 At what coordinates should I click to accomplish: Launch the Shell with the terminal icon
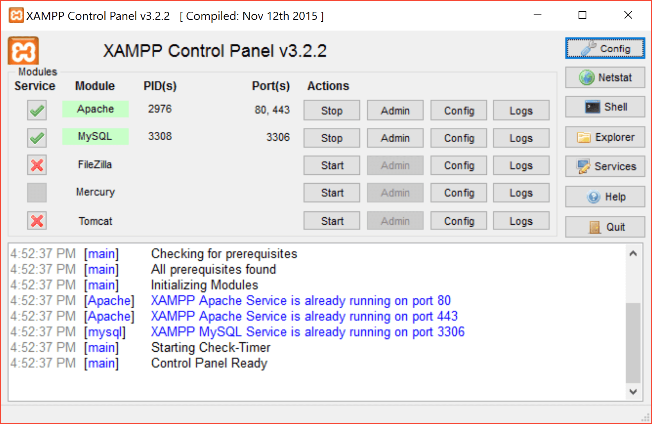pos(604,107)
